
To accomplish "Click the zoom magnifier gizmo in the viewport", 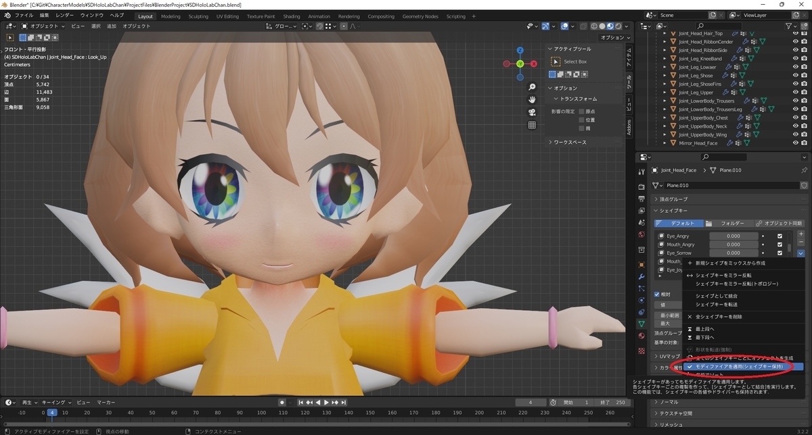I will click(x=533, y=87).
